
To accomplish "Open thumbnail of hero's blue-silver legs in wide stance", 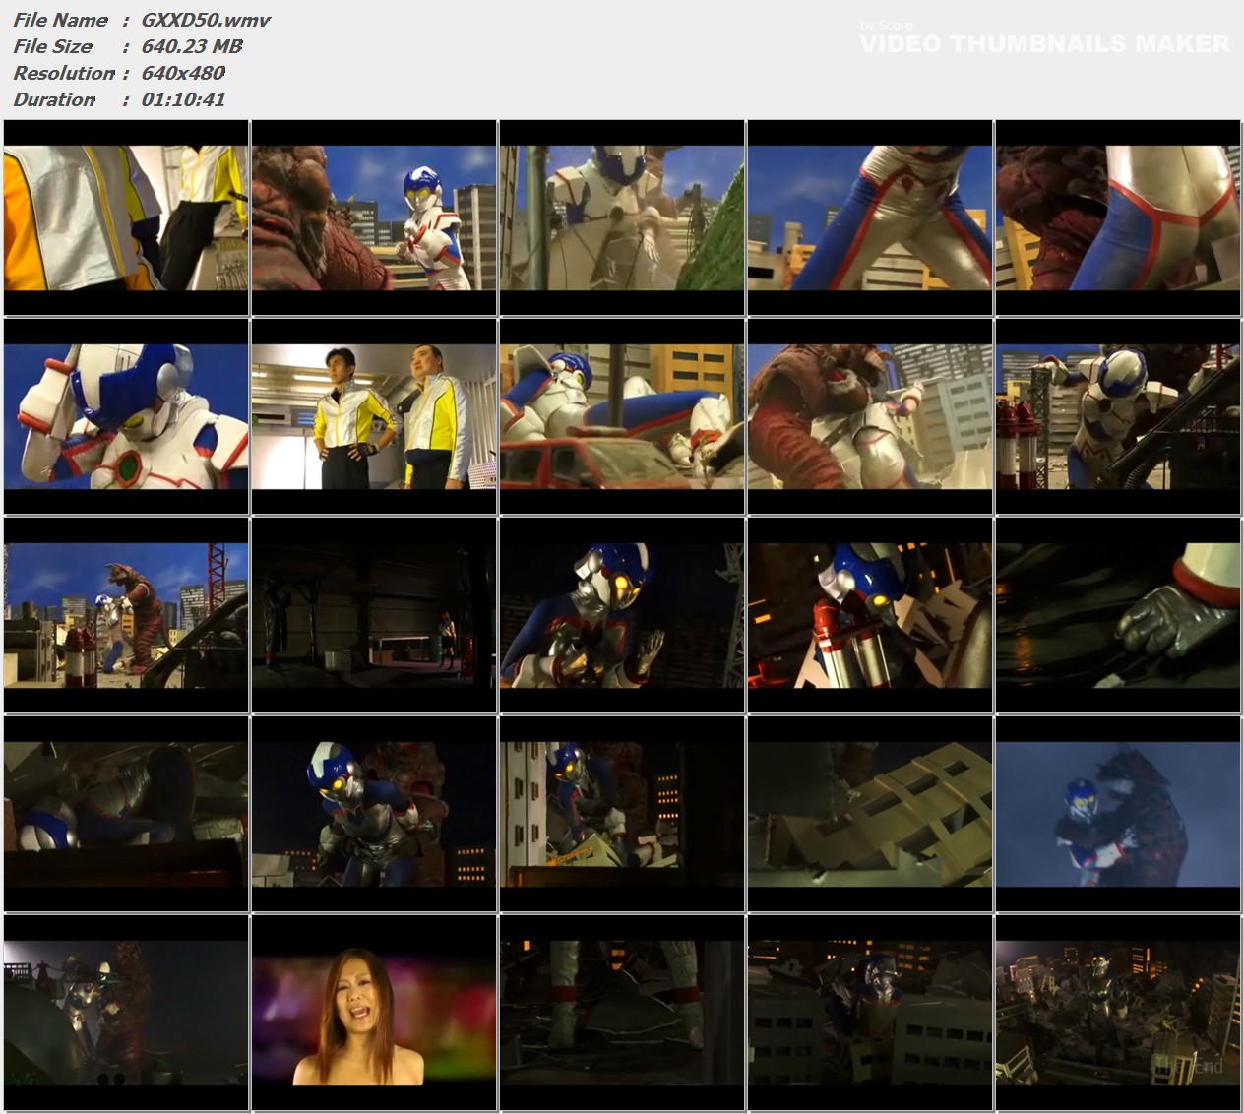I will click(870, 217).
